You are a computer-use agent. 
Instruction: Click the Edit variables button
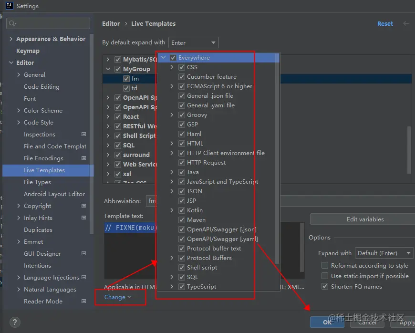[x=365, y=219]
